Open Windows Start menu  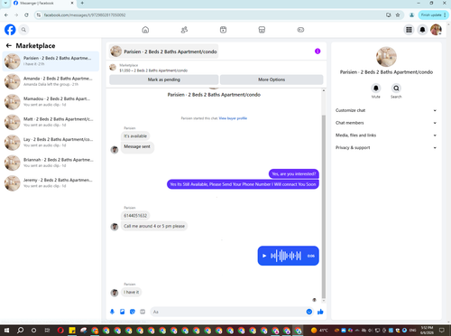click(x=6, y=331)
